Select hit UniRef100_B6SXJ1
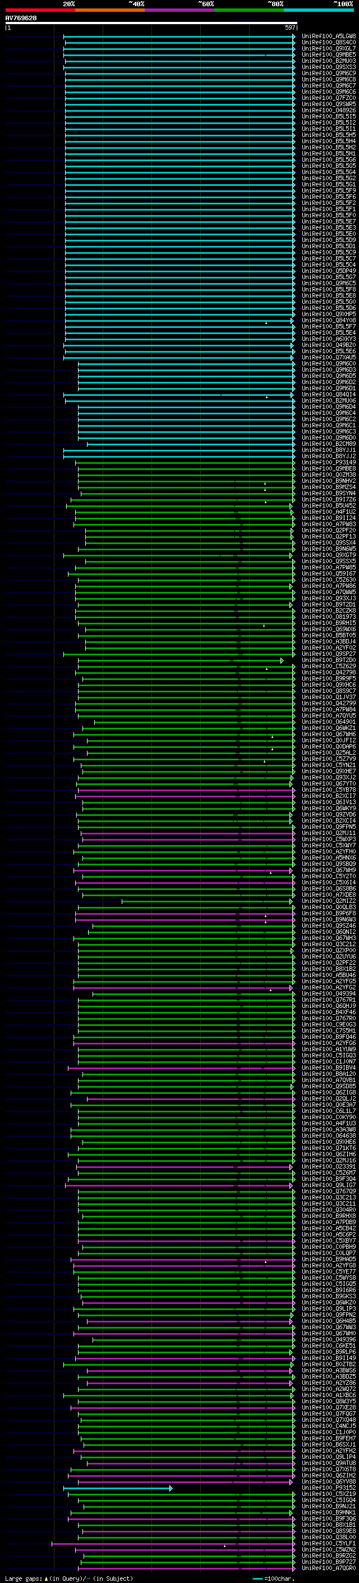The image size is (359, 1583). (x=329, y=1444)
